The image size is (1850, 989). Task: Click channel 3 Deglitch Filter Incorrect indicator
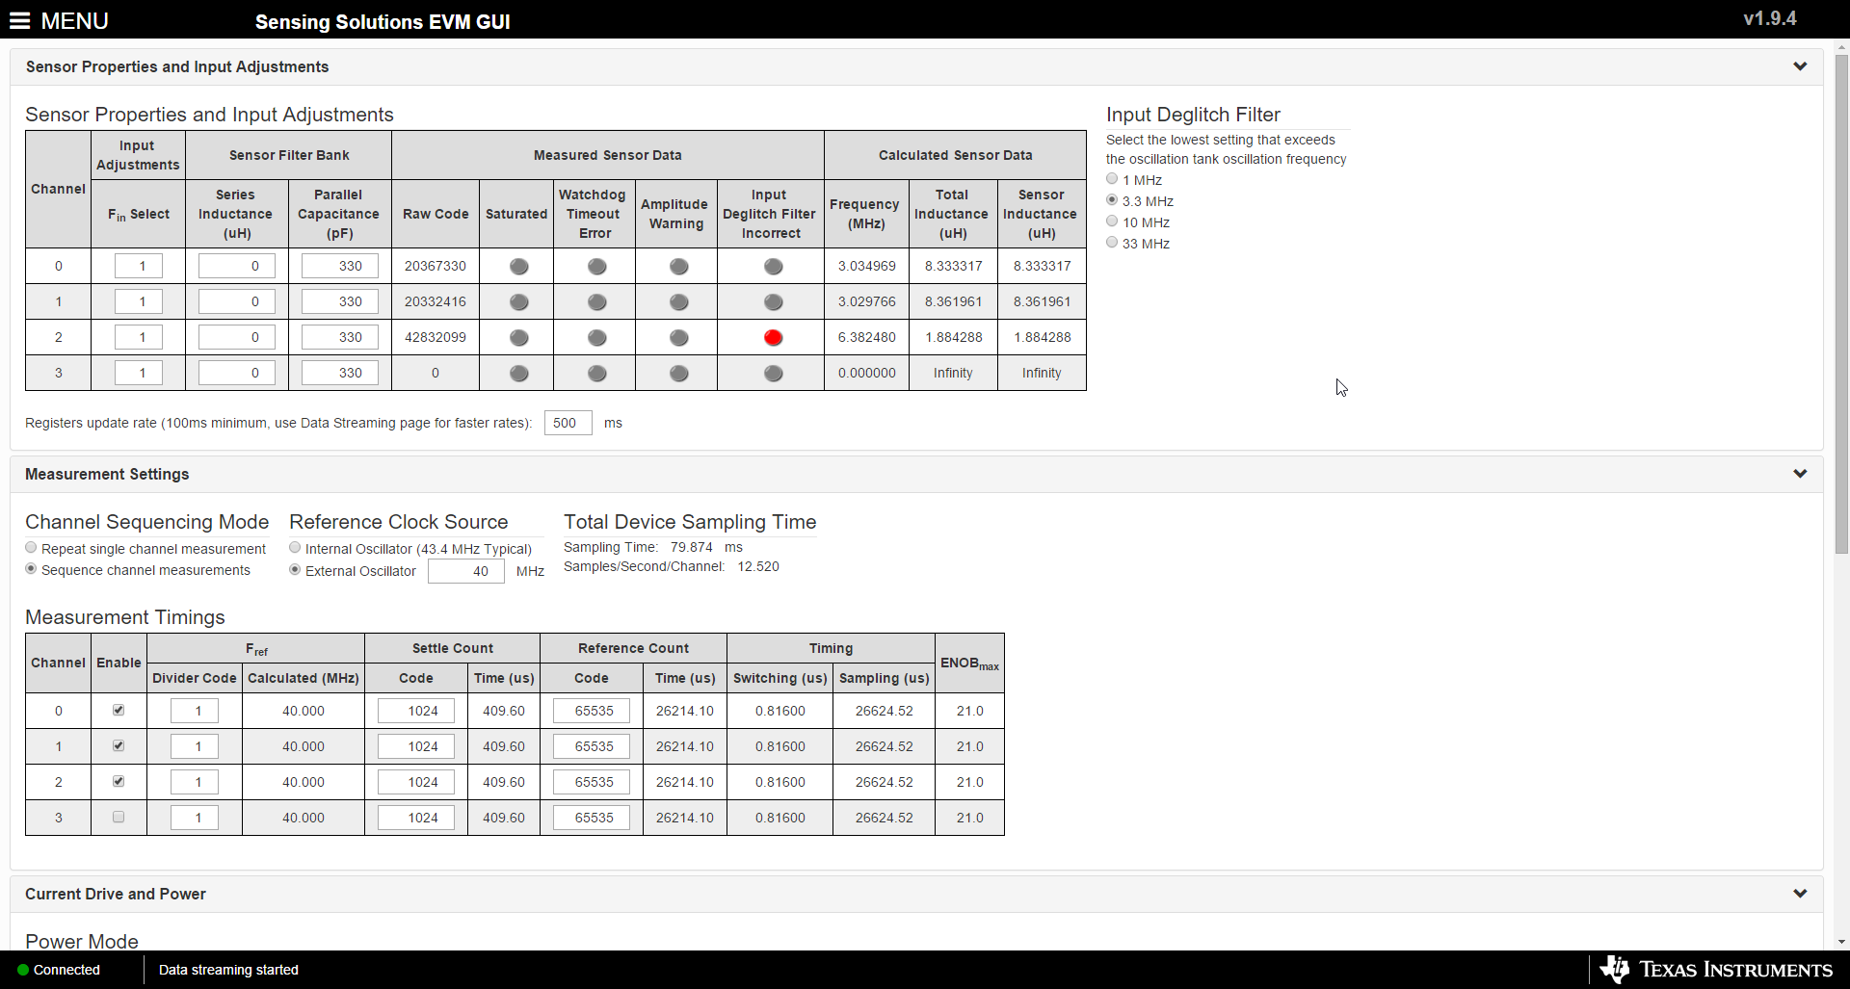773,374
